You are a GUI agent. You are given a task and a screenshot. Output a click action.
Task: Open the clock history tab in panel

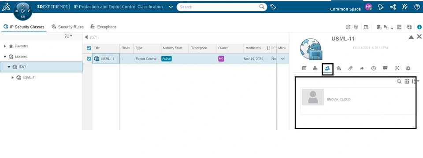373,68
